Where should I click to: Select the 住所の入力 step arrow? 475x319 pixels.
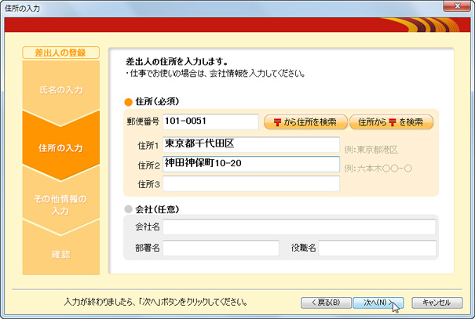pos(60,147)
